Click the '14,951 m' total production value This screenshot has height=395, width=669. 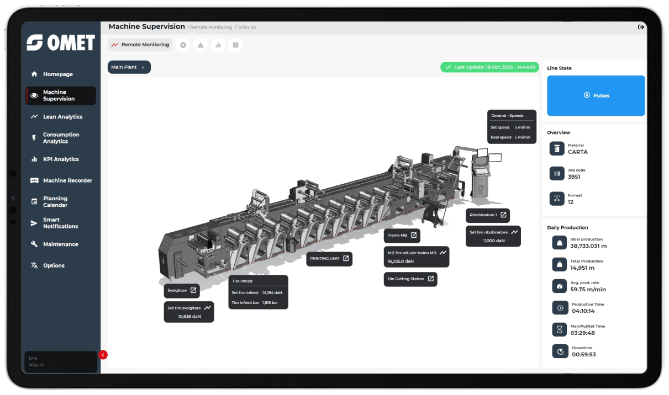582,268
